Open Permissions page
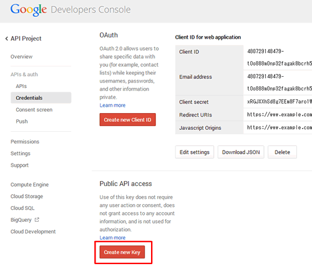 tap(25, 142)
